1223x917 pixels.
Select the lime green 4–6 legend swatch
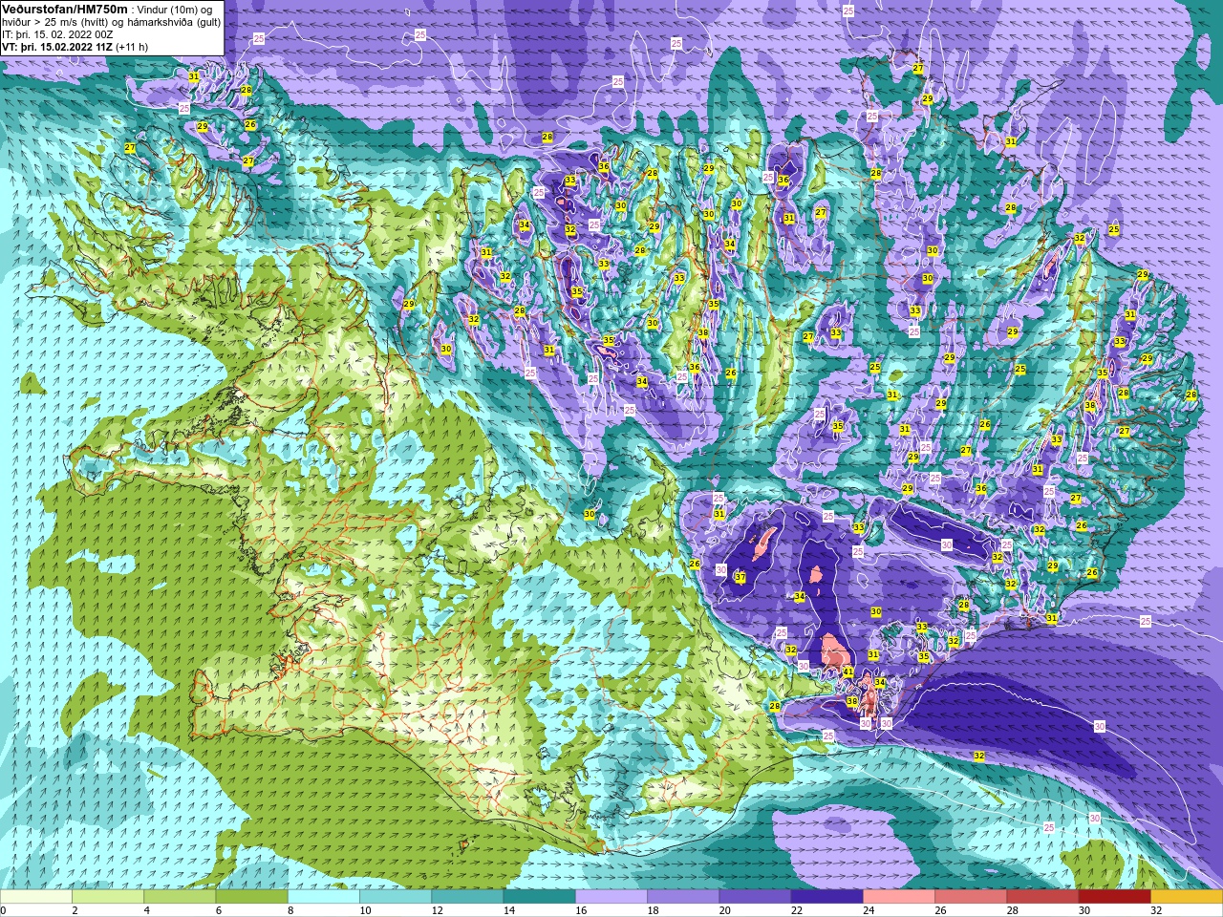tap(180, 897)
